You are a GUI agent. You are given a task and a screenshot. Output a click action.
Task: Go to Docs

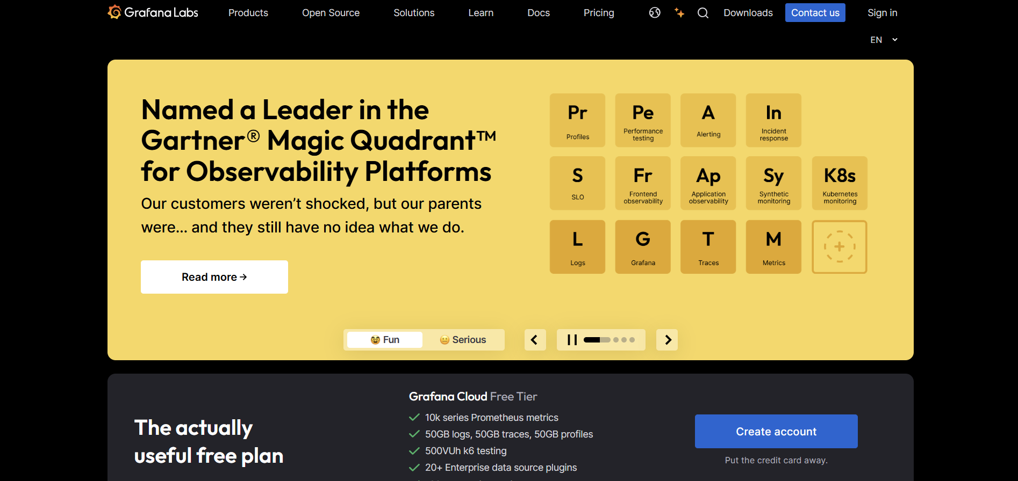point(539,13)
